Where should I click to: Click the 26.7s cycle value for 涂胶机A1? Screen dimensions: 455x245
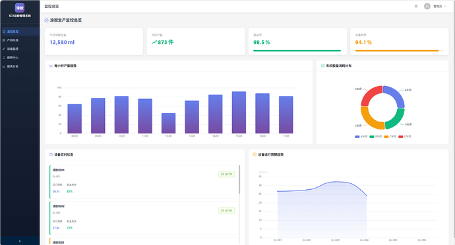[x=56, y=191]
